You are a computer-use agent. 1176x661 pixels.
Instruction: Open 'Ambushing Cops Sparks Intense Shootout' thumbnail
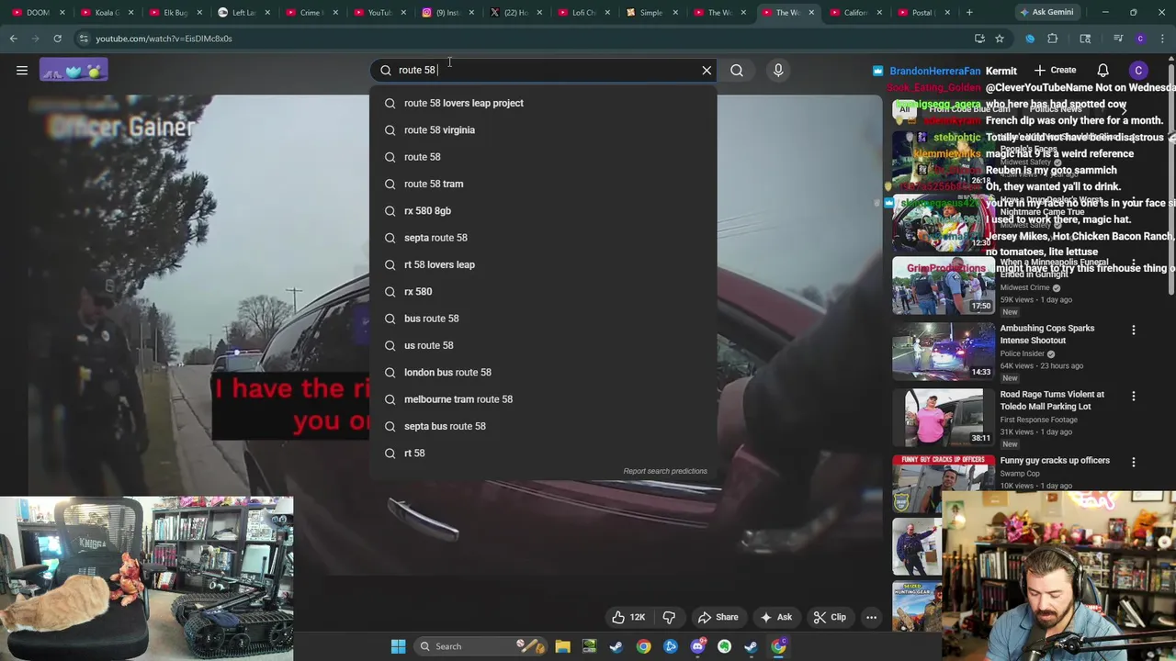click(943, 351)
